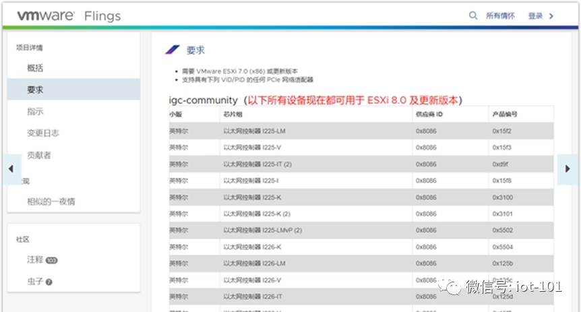Click product ID 0x3101
Viewport: 581px width, 312px height.
pos(502,214)
